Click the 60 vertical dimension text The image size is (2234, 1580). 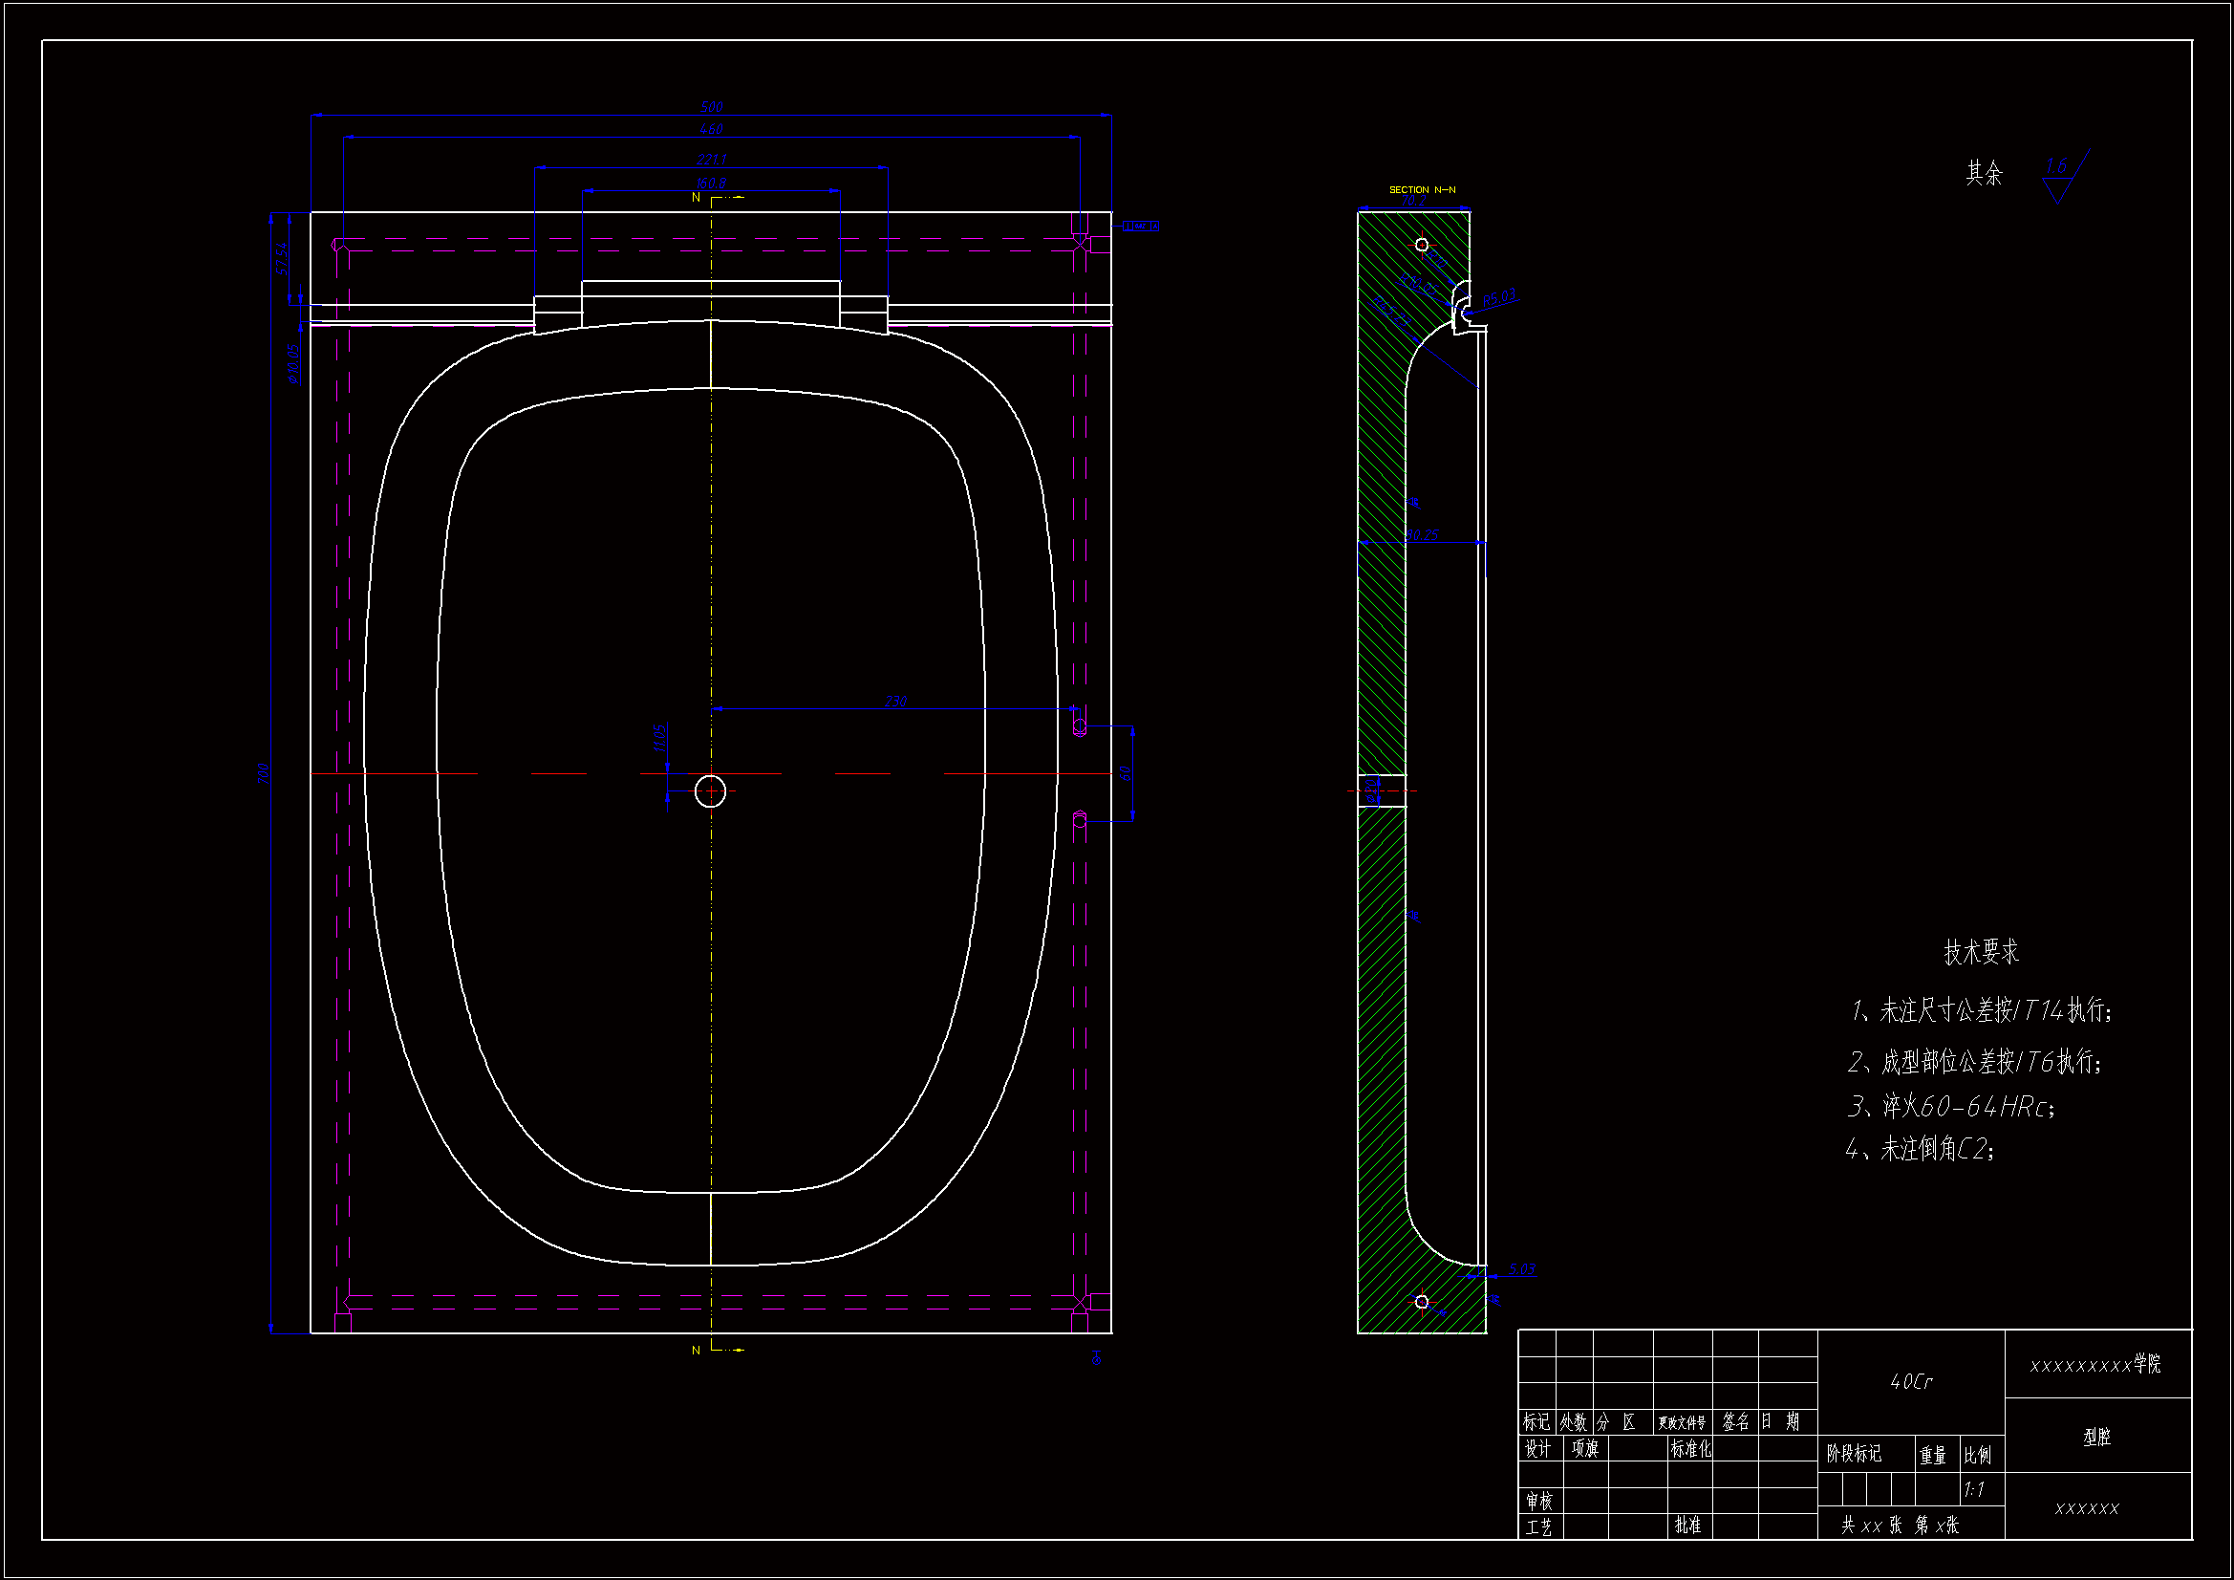tap(1126, 773)
